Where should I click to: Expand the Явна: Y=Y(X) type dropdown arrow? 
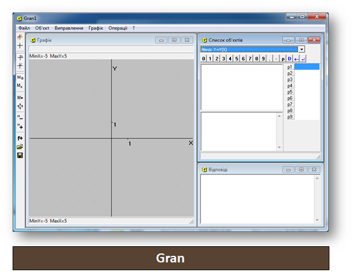point(302,49)
